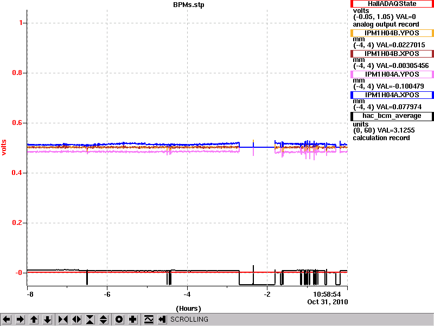This screenshot has width=434, height=326.
Task: Click the vertical zoom-out up-down arrows icon
Action: pyautogui.click(x=104, y=319)
